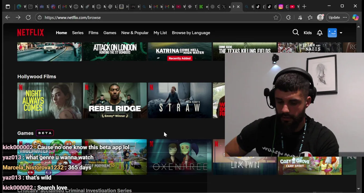
Task: Open Tyler Perry's Straw film
Action: click(180, 101)
